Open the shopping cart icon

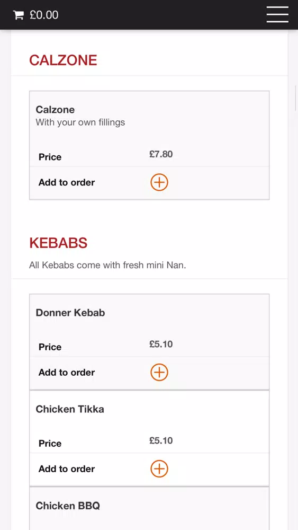(18, 15)
